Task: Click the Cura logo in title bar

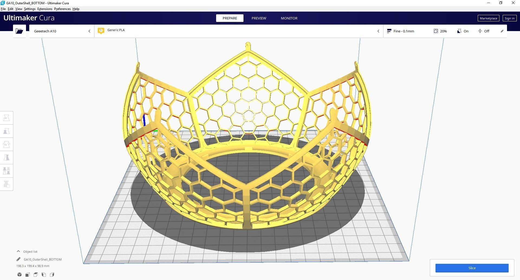Action: [x=3, y=3]
